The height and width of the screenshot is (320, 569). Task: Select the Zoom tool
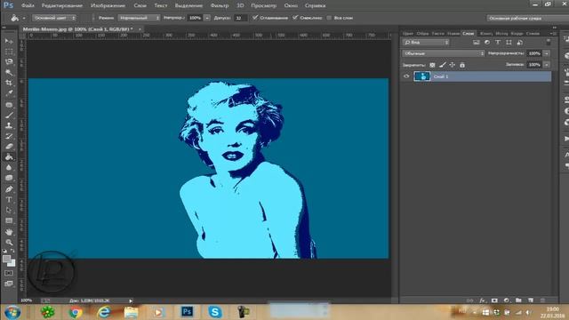coord(9,242)
